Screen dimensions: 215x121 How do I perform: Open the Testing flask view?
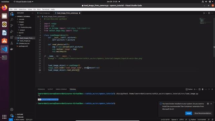pyautogui.click(x=12, y=43)
